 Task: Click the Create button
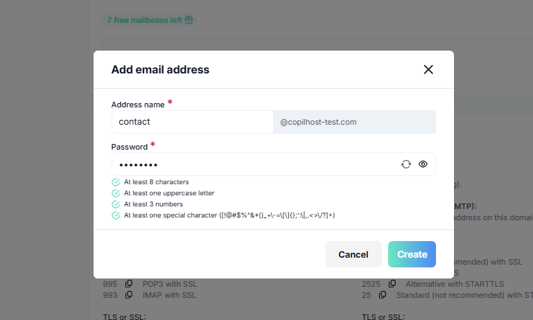tap(412, 254)
